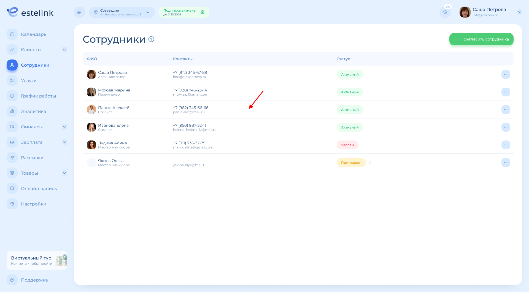The image size is (529, 292).
Task: Open the Настройки menu item
Action: coord(33,204)
